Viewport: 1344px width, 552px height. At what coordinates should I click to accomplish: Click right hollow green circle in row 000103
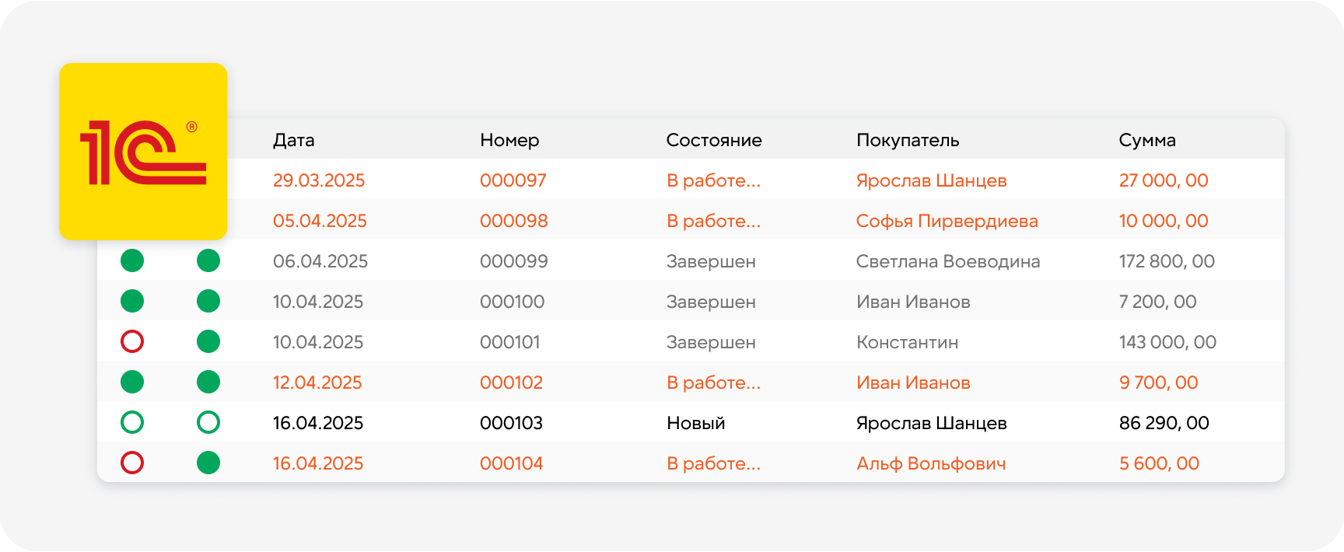tap(208, 422)
